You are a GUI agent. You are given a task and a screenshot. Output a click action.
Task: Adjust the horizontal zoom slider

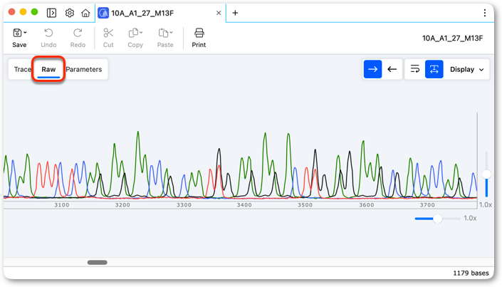[x=438, y=219]
